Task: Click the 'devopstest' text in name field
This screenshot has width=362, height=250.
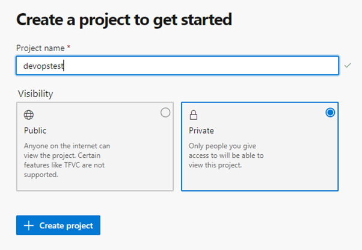Action: (43, 66)
